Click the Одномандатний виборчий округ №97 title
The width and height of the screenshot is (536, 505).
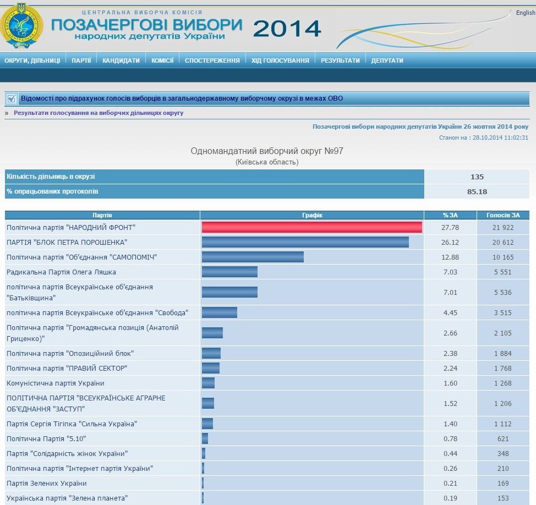click(267, 151)
